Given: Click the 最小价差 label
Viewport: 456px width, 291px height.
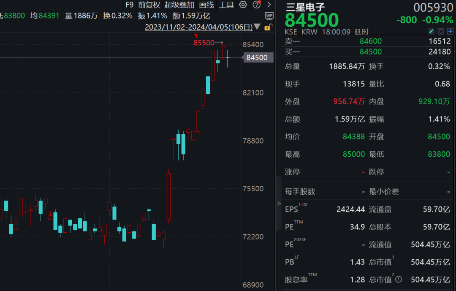Looking at the screenshot, I should [384, 192].
